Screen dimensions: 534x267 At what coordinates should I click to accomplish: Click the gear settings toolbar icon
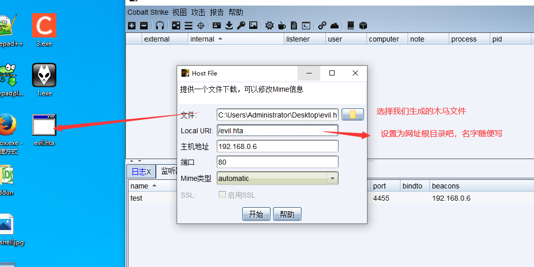(269, 25)
